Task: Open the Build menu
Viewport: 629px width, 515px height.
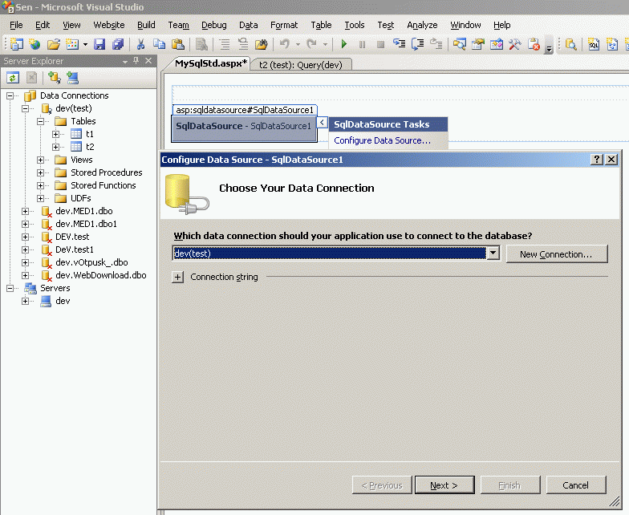Action: point(146,25)
